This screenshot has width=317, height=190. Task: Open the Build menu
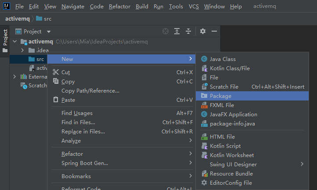(x=142, y=7)
